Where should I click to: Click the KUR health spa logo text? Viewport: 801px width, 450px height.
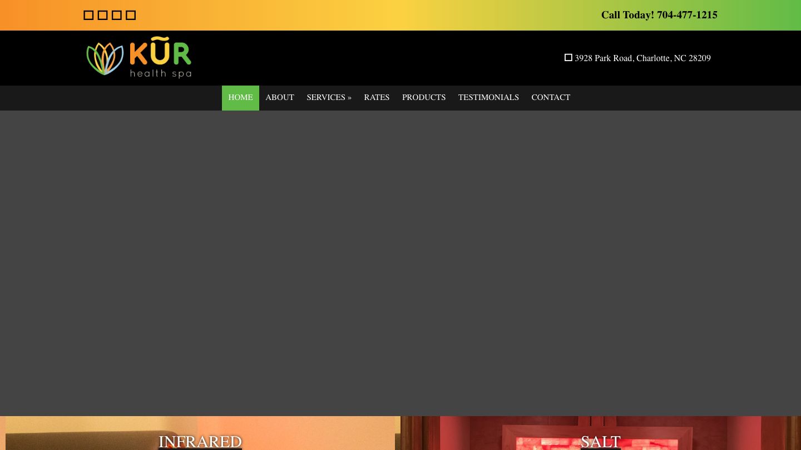click(x=160, y=58)
